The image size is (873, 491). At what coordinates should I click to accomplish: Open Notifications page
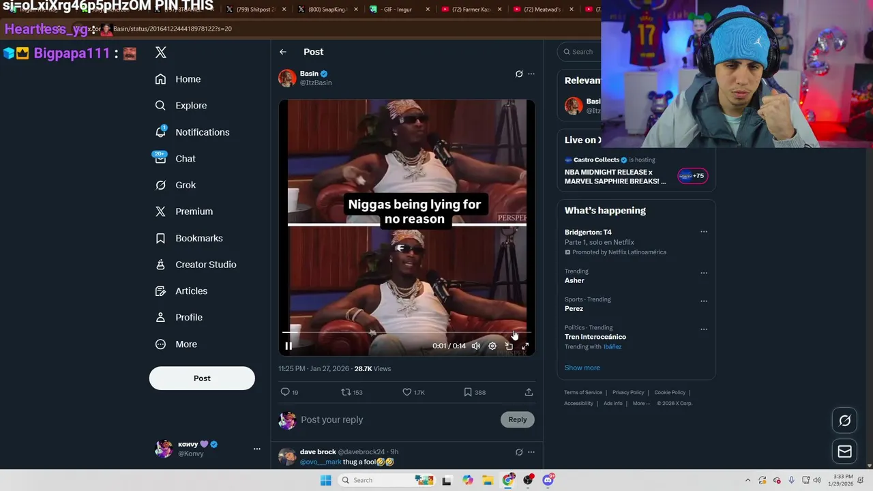pyautogui.click(x=192, y=132)
